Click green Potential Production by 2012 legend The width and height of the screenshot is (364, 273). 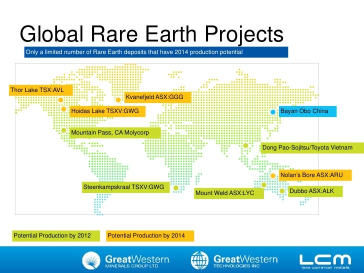(53, 235)
